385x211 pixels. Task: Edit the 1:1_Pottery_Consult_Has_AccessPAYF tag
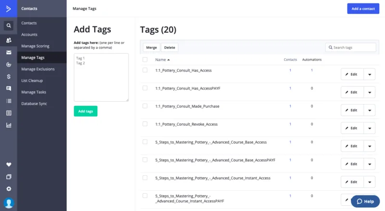[352, 92]
